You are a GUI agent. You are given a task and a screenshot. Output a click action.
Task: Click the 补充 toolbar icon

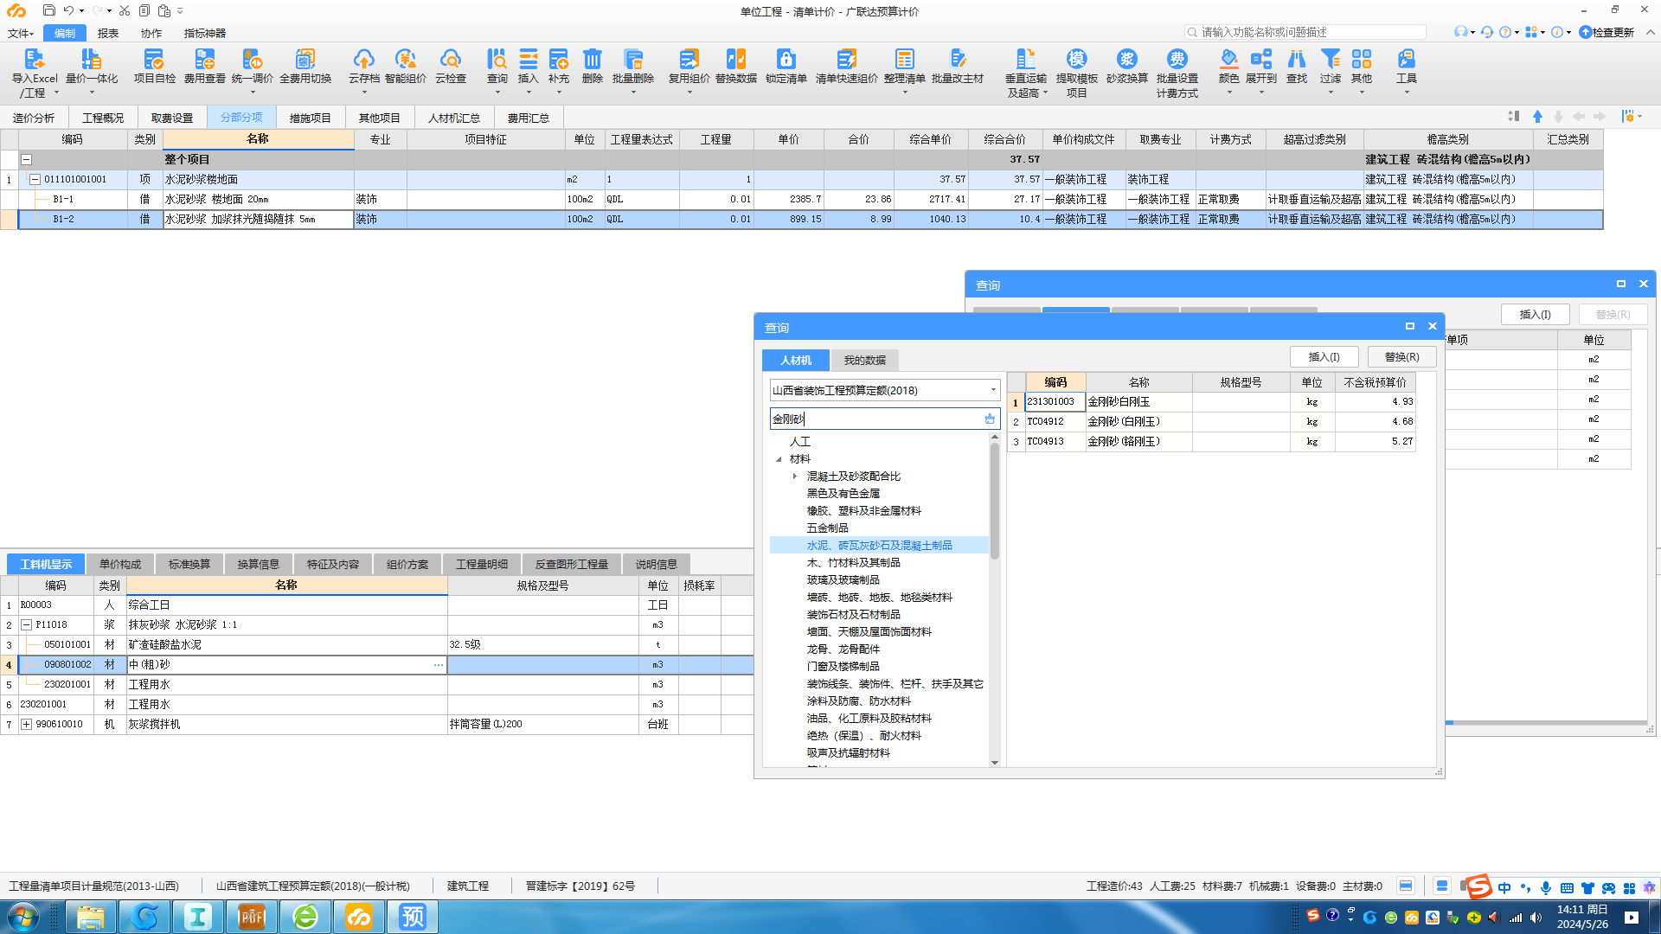click(x=558, y=59)
